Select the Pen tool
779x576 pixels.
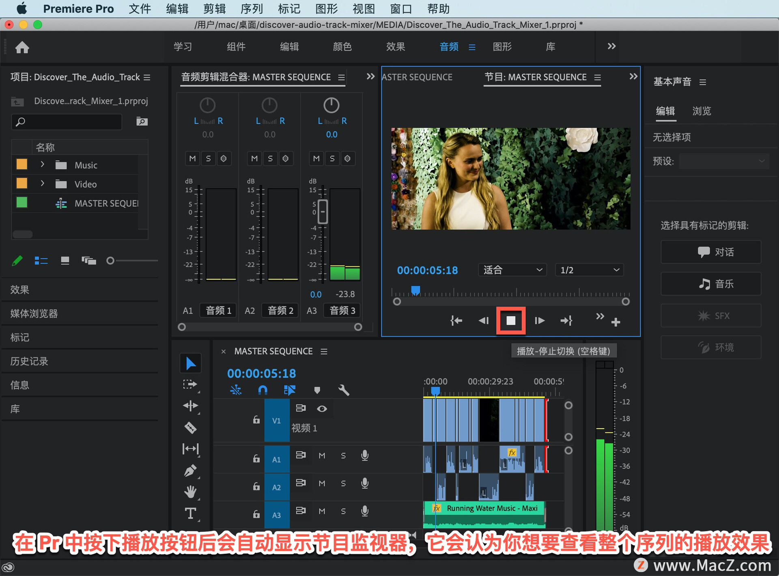(x=190, y=470)
